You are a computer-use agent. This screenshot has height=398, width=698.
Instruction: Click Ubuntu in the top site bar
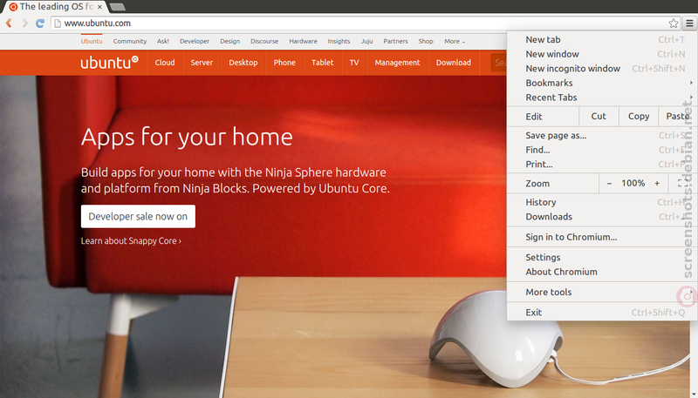[92, 41]
